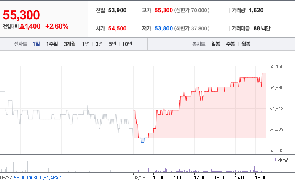Click the final price peak at chart end
The width and height of the screenshot is (295, 190).
click(x=264, y=73)
